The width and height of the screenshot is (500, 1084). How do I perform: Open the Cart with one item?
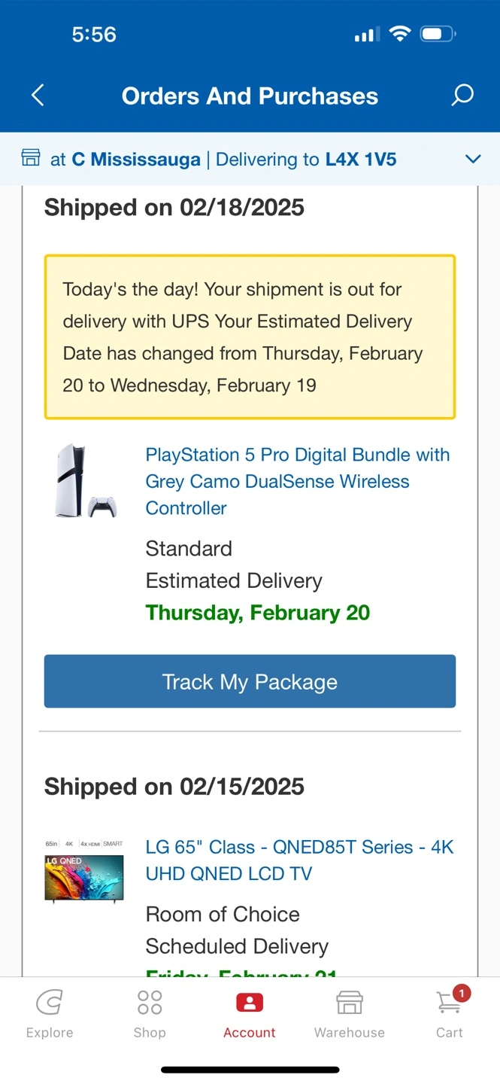(450, 1014)
